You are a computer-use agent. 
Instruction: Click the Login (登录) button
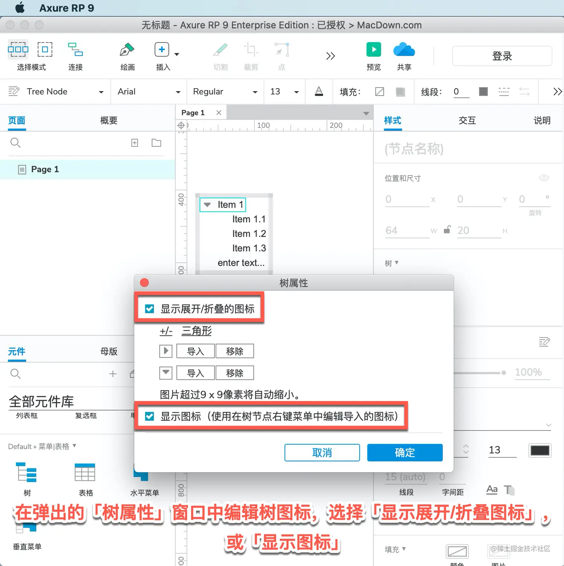coord(502,56)
